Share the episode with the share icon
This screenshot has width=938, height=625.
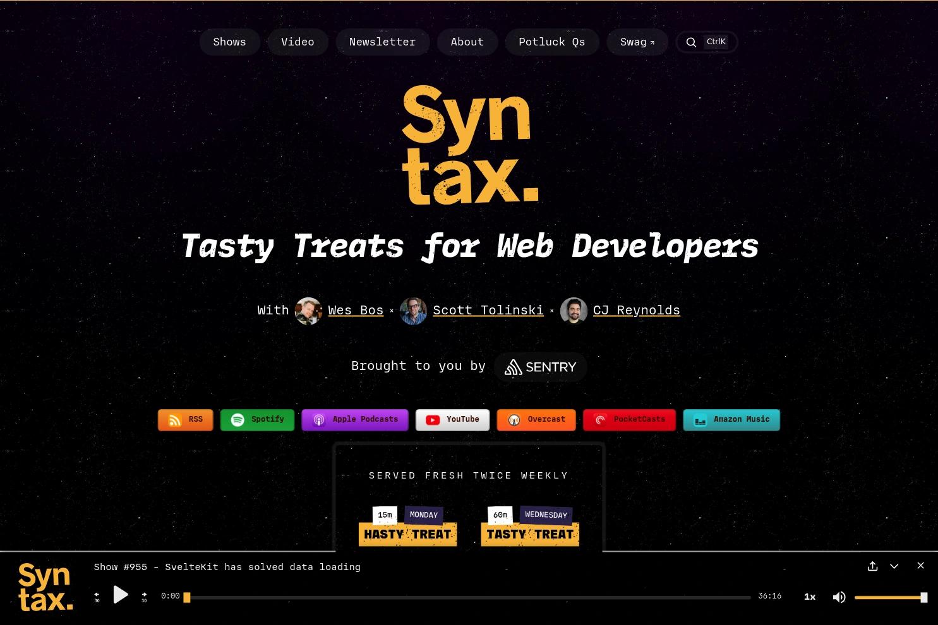click(x=872, y=566)
